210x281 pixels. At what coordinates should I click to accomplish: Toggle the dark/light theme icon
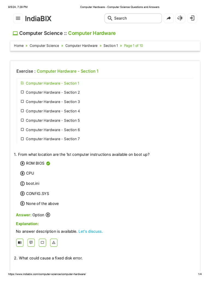pos(180,18)
